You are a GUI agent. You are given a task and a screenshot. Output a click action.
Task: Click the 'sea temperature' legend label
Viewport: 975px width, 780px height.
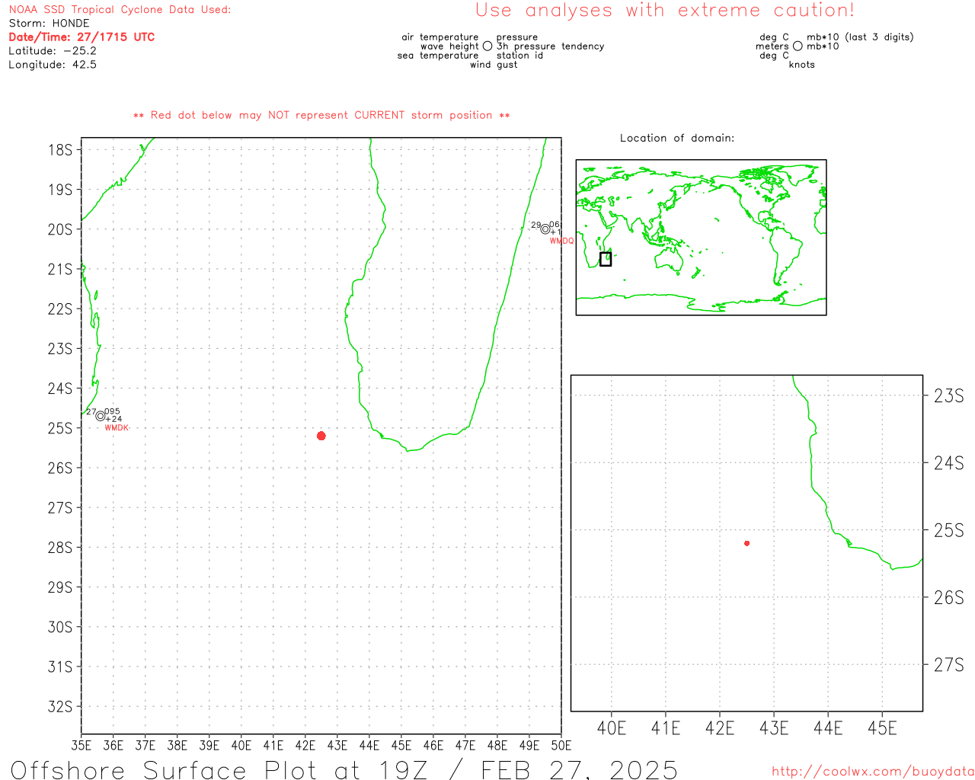pyautogui.click(x=438, y=56)
